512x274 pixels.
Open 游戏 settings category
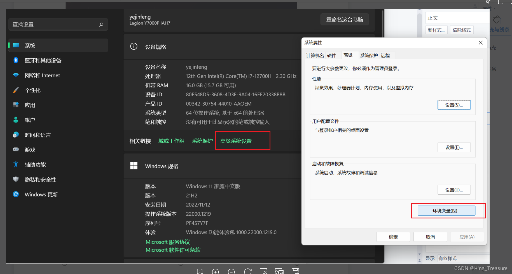58,150
